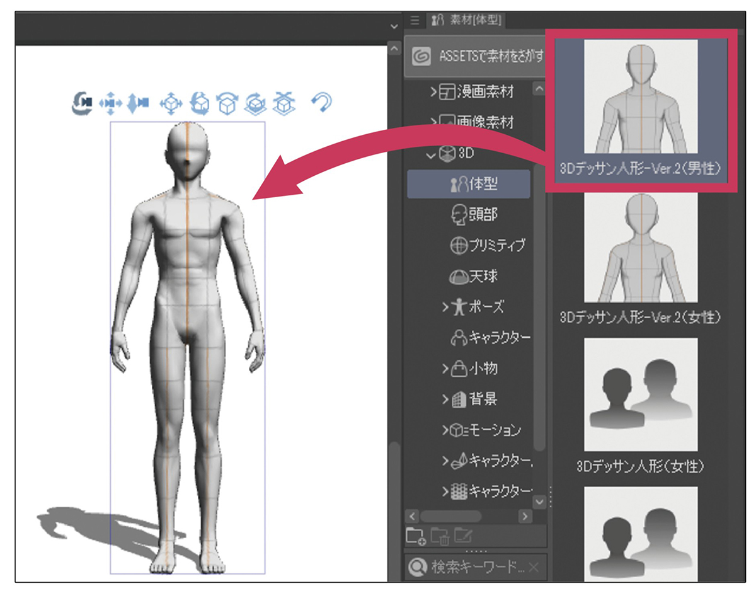The image size is (756, 598).
Task: Select the 素材[体型] panel tab
Action: 466,21
